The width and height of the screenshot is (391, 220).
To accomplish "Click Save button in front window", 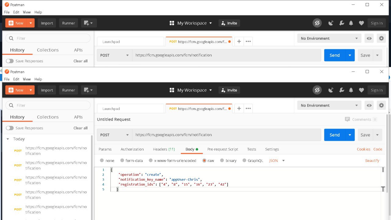I will point(365,135).
